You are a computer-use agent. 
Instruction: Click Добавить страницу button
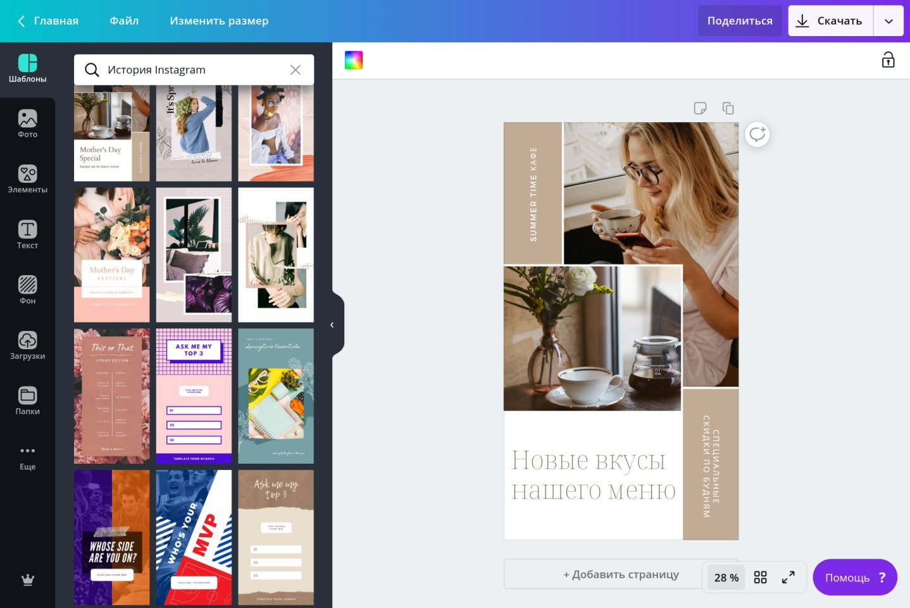[621, 574]
